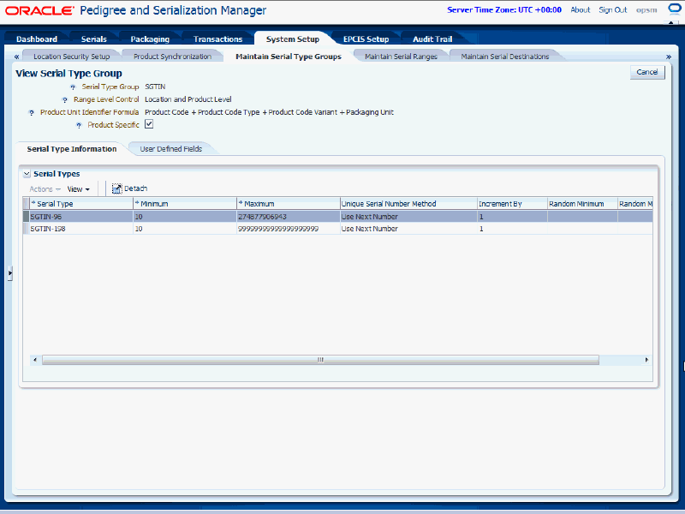The height and width of the screenshot is (514, 685).
Task: Click the Location and Product Level value
Action: [188, 99]
